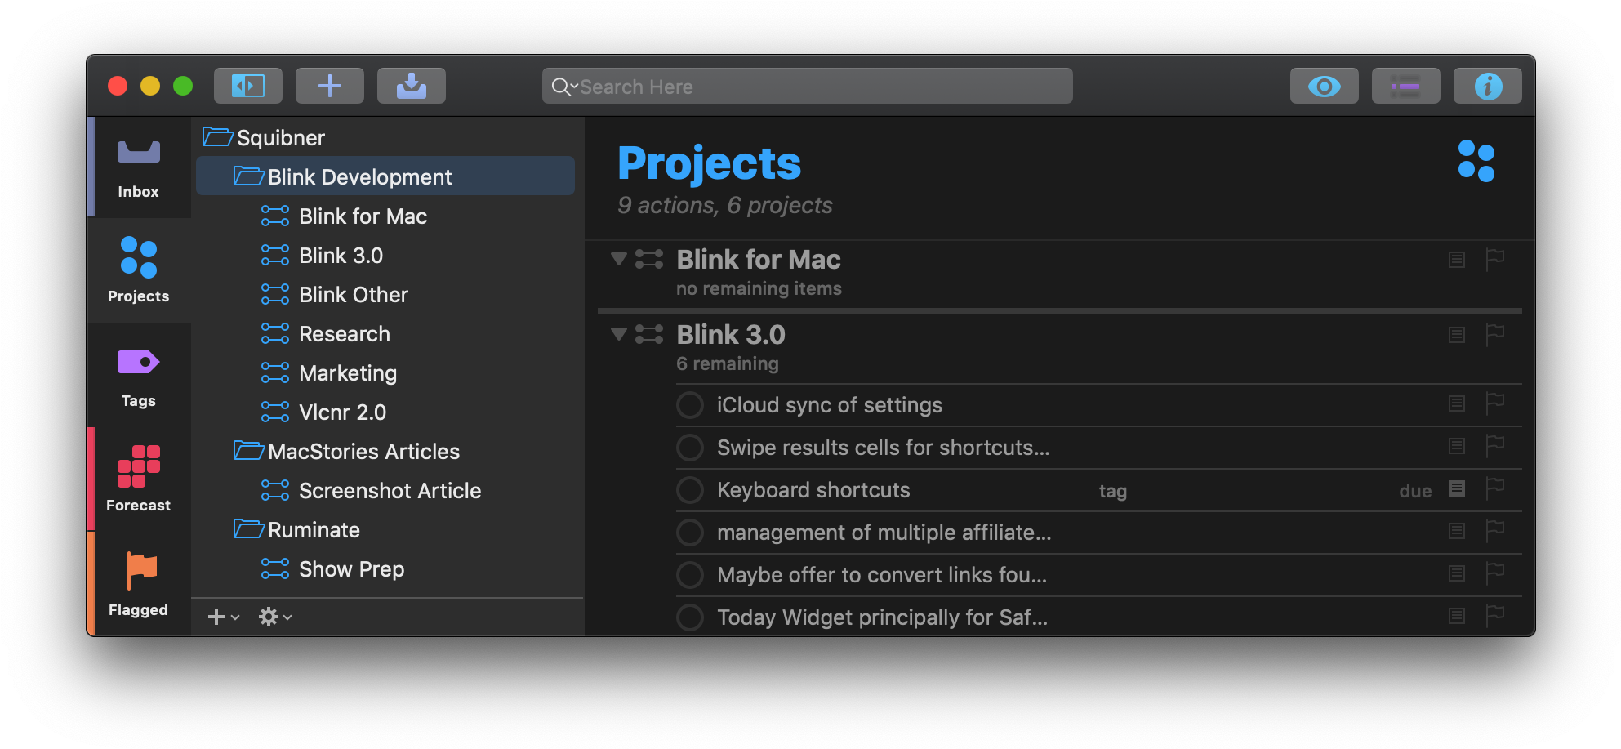The width and height of the screenshot is (1621, 749).
Task: Click the Blink for Mac outline heading
Action: (x=759, y=259)
